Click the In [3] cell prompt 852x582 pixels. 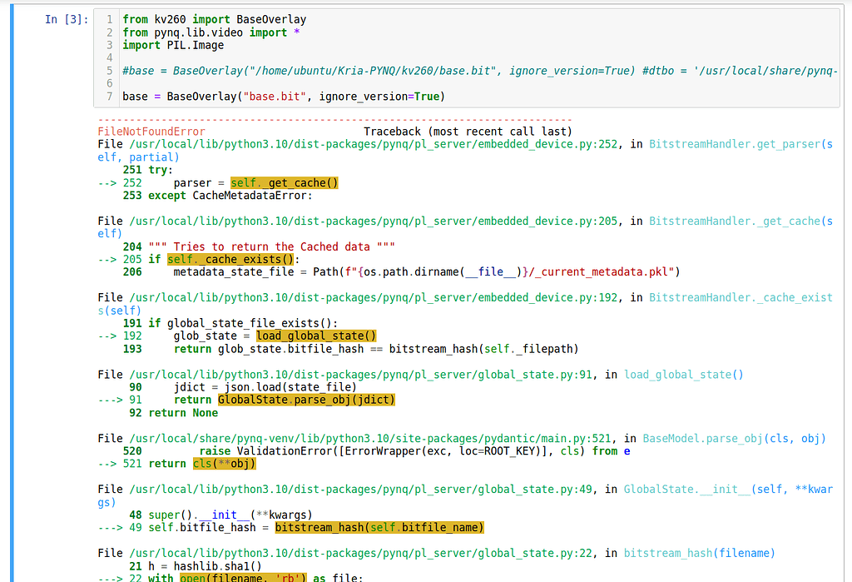click(x=65, y=18)
